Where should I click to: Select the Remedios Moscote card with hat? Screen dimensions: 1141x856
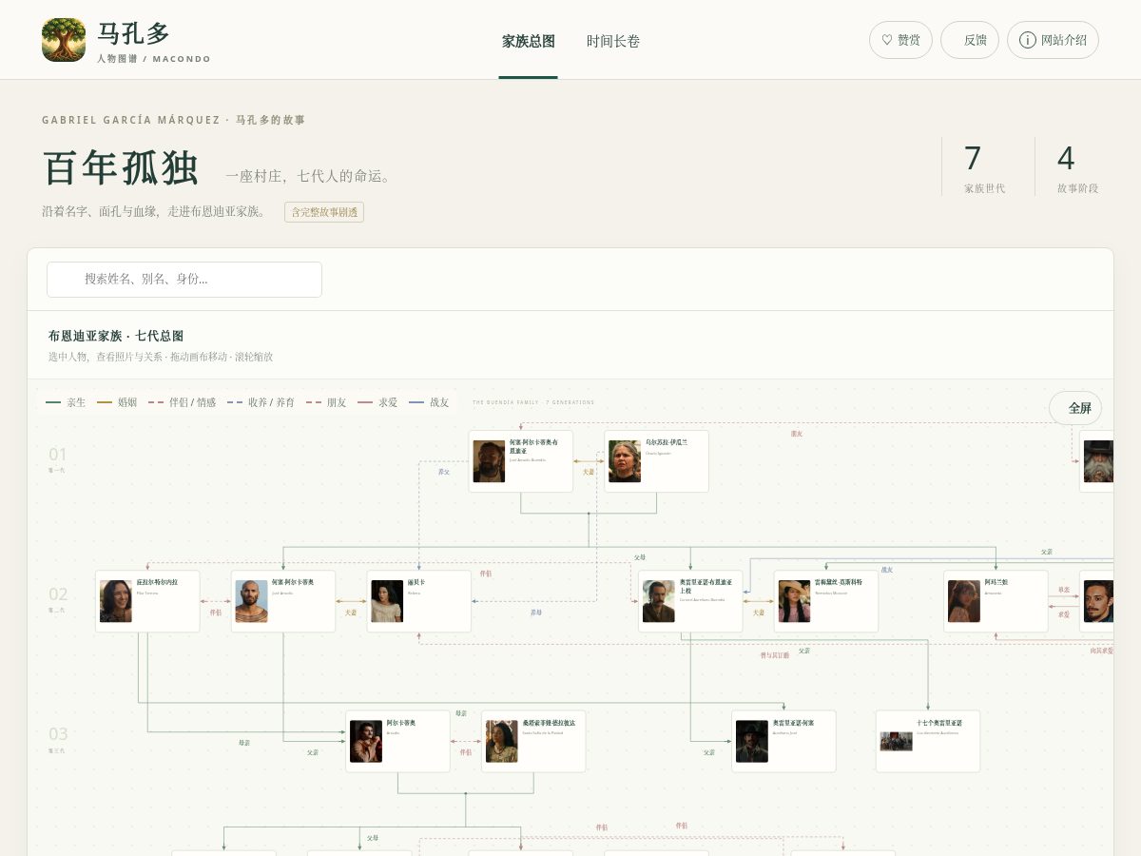826,601
